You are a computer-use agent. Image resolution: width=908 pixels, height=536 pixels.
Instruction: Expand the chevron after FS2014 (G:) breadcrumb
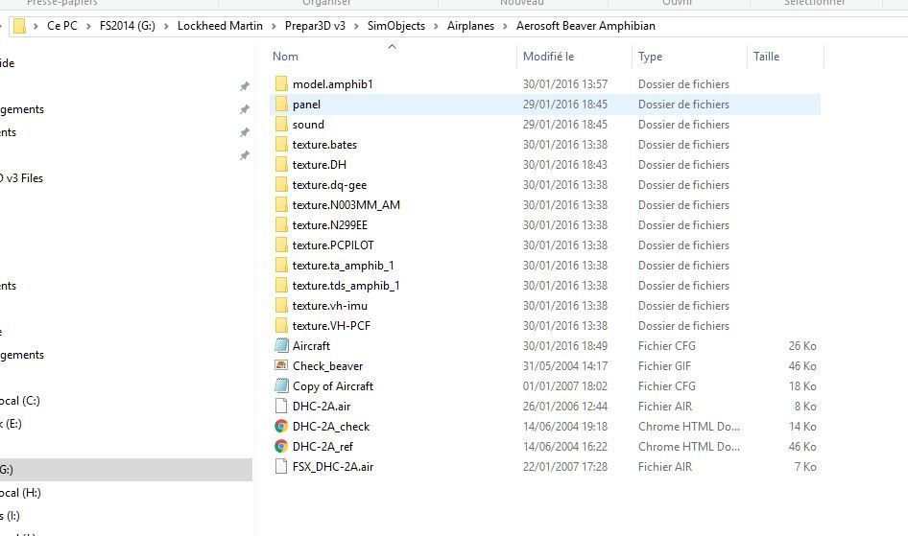click(x=166, y=26)
